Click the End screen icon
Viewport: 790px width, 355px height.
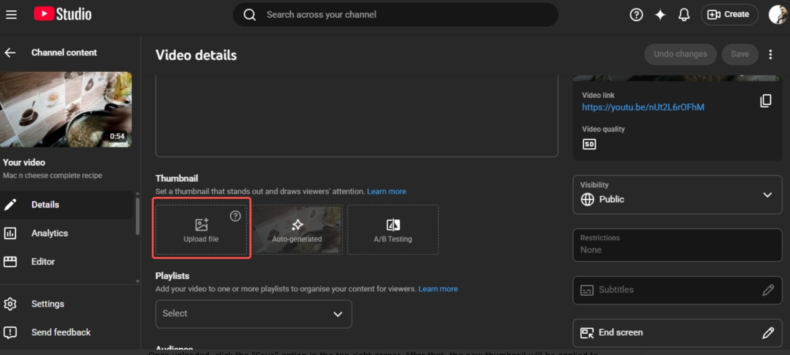(587, 333)
